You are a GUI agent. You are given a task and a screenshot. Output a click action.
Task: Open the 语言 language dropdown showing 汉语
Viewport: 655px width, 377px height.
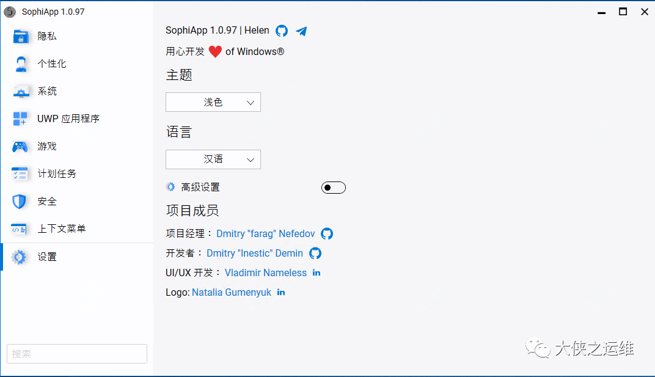pyautogui.click(x=213, y=159)
